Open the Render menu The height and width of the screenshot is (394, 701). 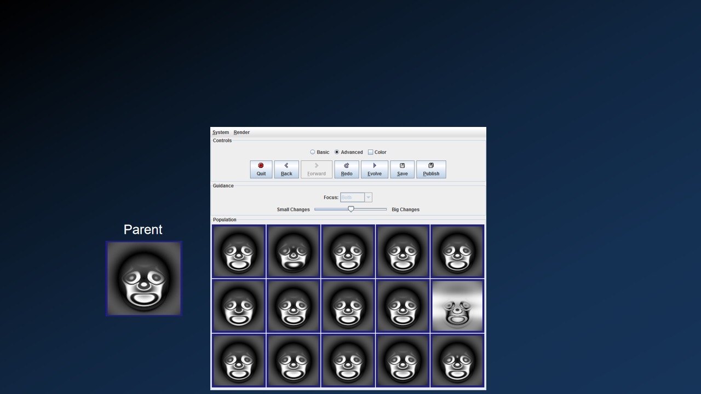pyautogui.click(x=242, y=132)
